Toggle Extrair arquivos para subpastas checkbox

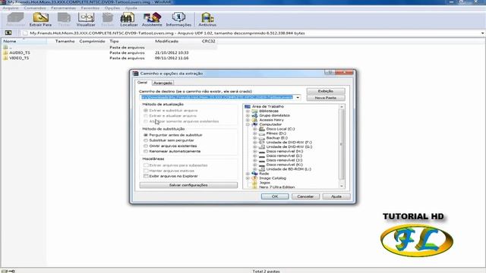[x=146, y=165]
